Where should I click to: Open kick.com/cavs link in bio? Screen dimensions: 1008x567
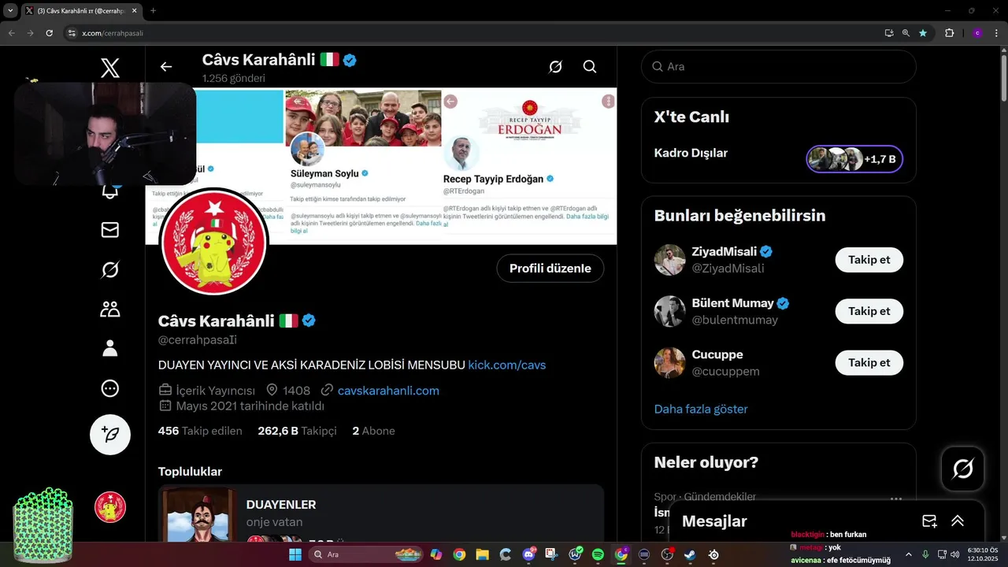coord(506,365)
